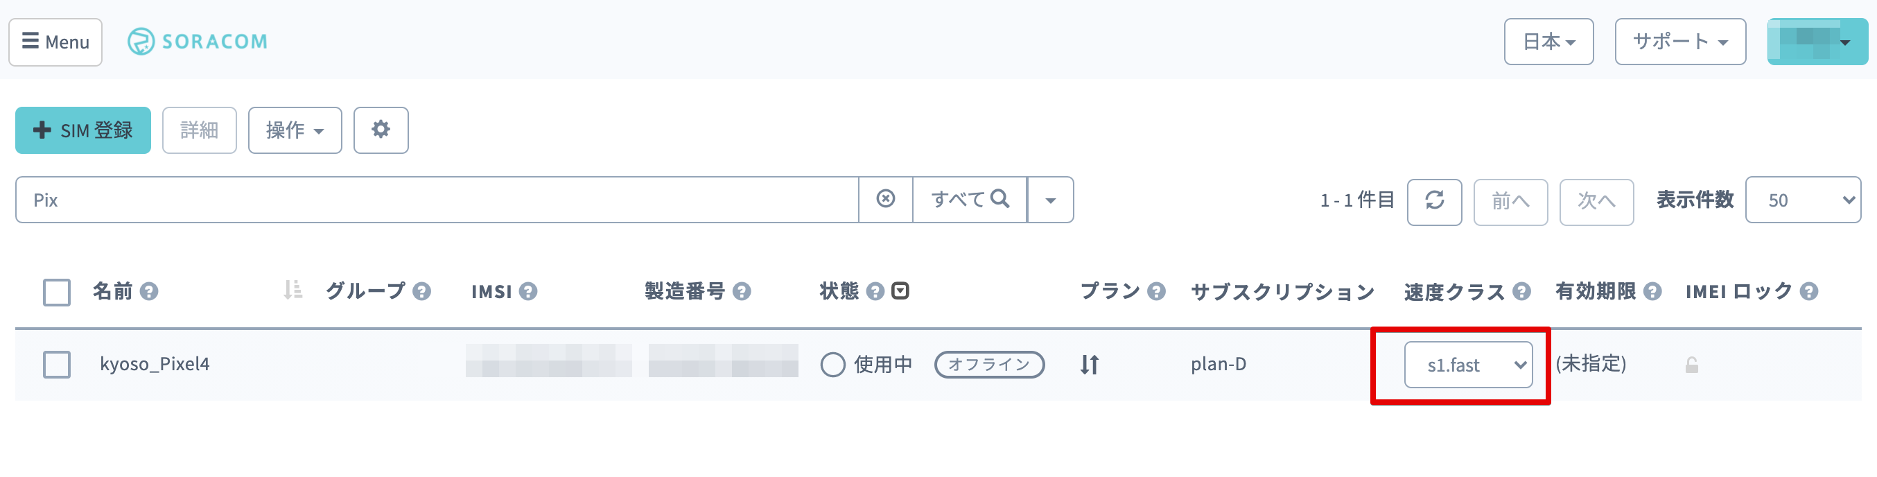The image size is (1877, 477).
Task: Click the IMEI lock icon for kyoso_Pixel4
Action: (x=1691, y=365)
